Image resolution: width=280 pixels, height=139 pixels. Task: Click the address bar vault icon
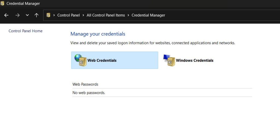click(48, 15)
